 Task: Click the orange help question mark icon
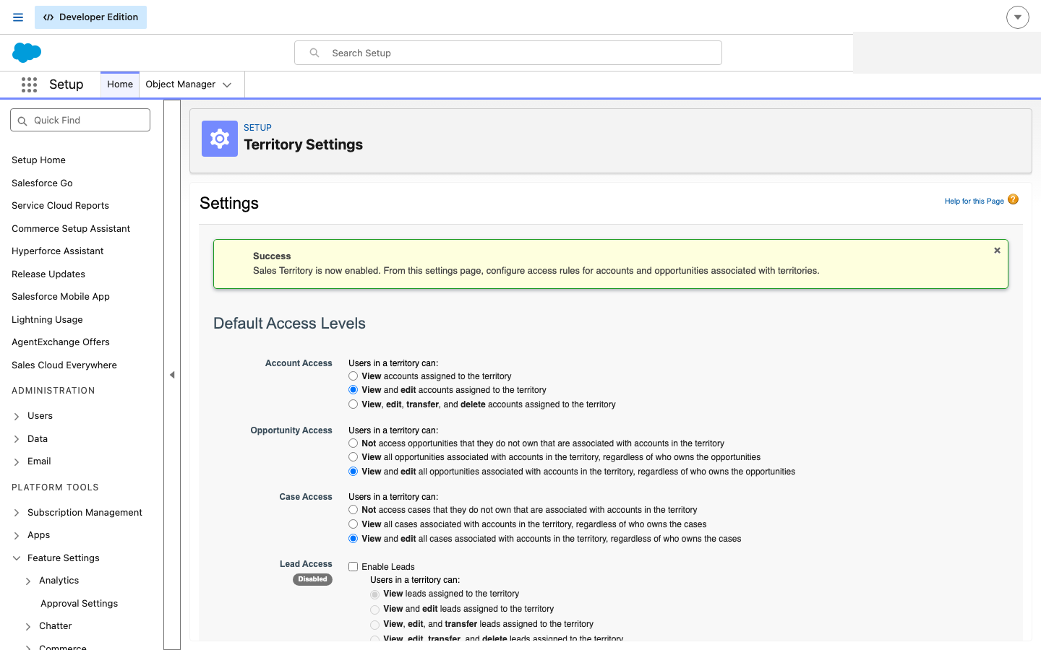click(x=1013, y=200)
